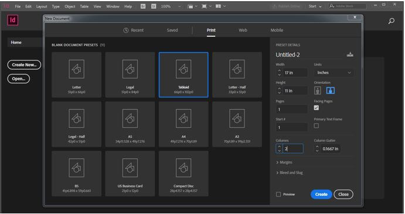Expand the Margins section
This screenshot has width=405, height=214.
pos(284,162)
